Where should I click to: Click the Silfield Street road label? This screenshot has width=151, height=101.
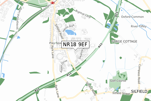121,93
